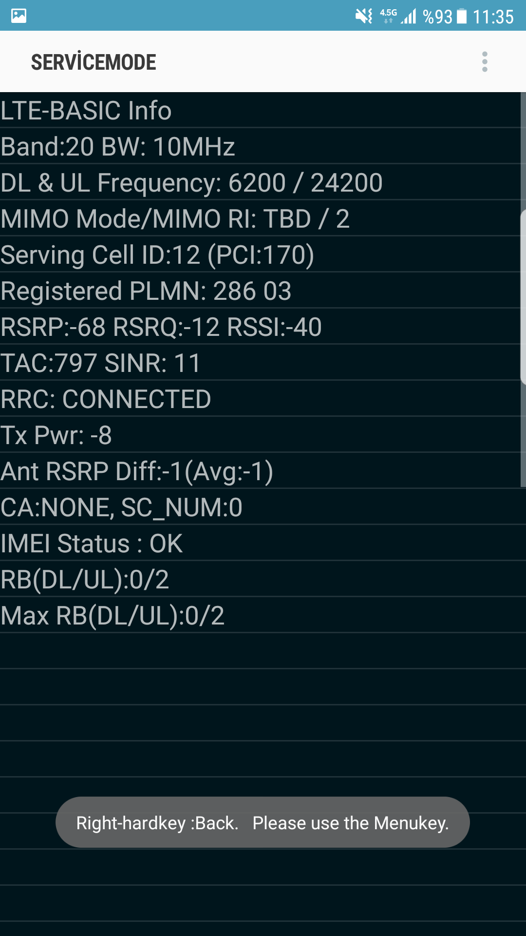
Task: Select the RRC: CONNECTED row
Action: (260, 399)
